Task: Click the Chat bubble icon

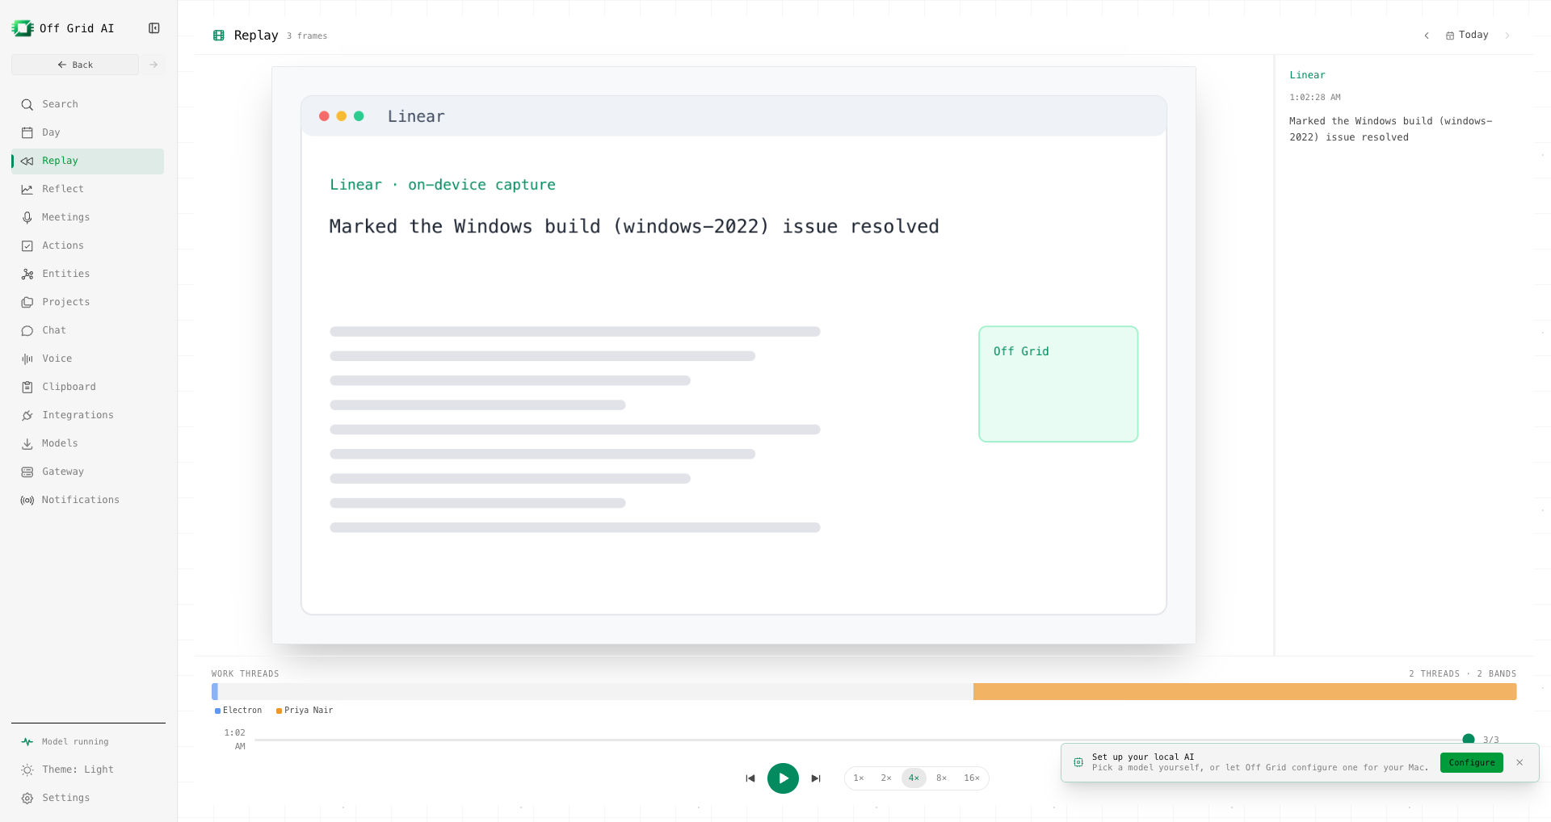Action: pos(27,331)
